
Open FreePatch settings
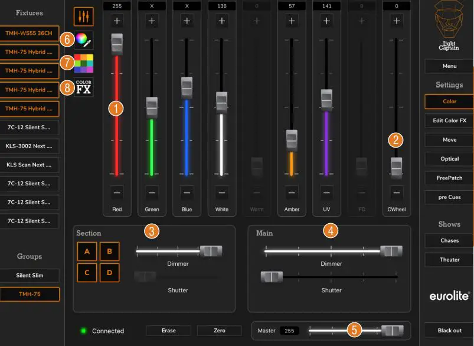449,178
